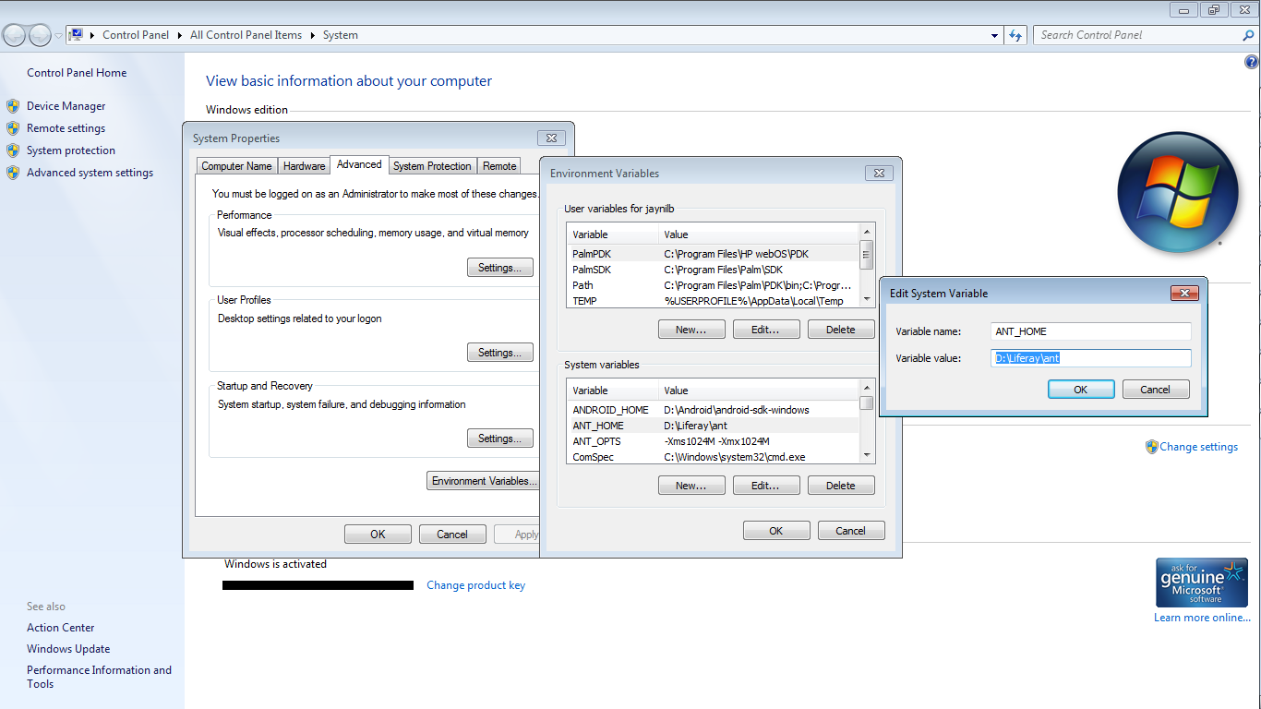This screenshot has width=1261, height=709.
Task: Click Cancel in Environment Variables dialog
Action: click(x=851, y=531)
